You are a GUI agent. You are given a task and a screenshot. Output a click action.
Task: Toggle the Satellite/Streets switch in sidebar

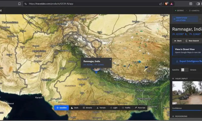point(184,70)
